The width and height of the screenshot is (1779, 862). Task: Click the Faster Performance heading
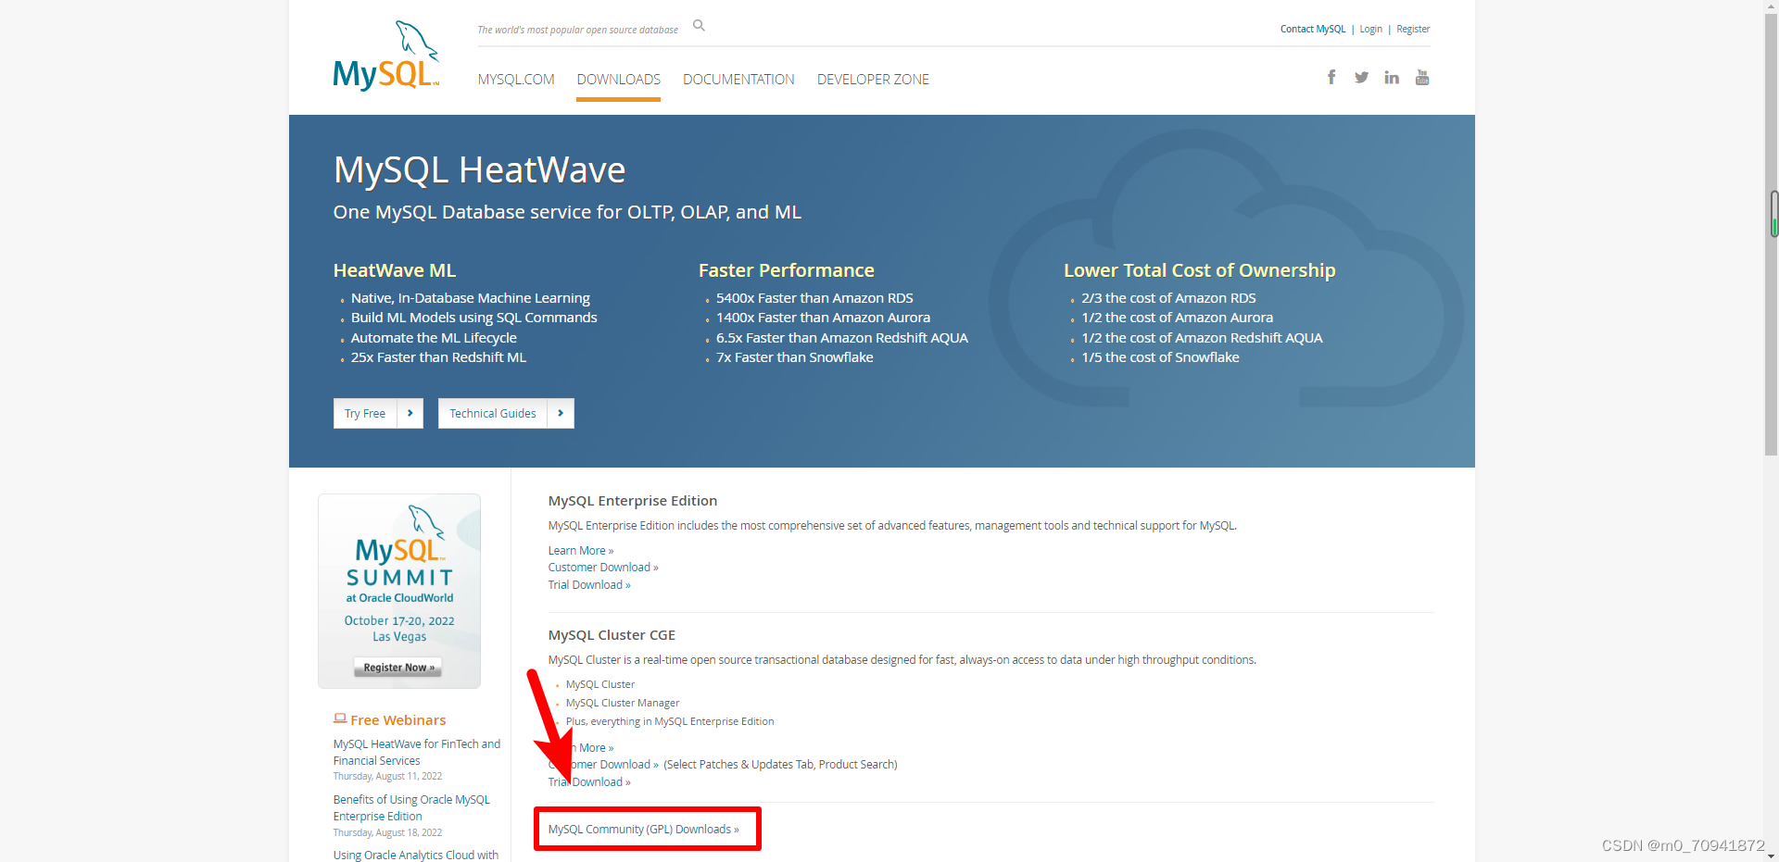(787, 270)
